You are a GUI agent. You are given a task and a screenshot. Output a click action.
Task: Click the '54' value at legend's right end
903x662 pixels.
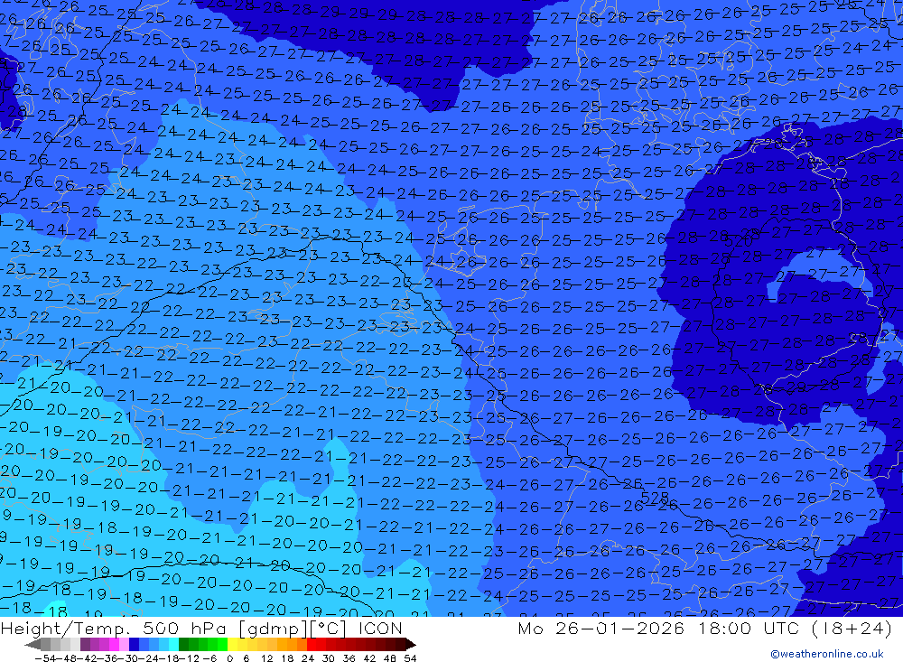(x=410, y=658)
